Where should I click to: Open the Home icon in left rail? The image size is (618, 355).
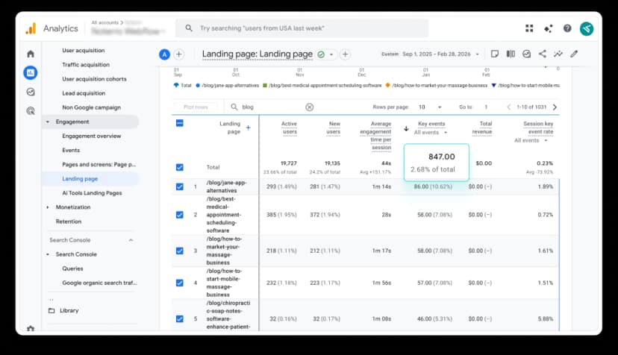31,54
